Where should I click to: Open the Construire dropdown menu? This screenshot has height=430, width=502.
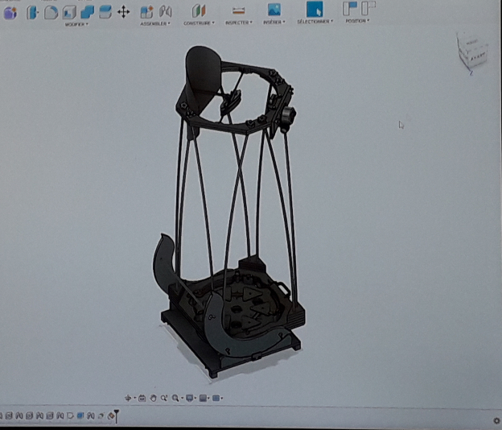pyautogui.click(x=201, y=23)
